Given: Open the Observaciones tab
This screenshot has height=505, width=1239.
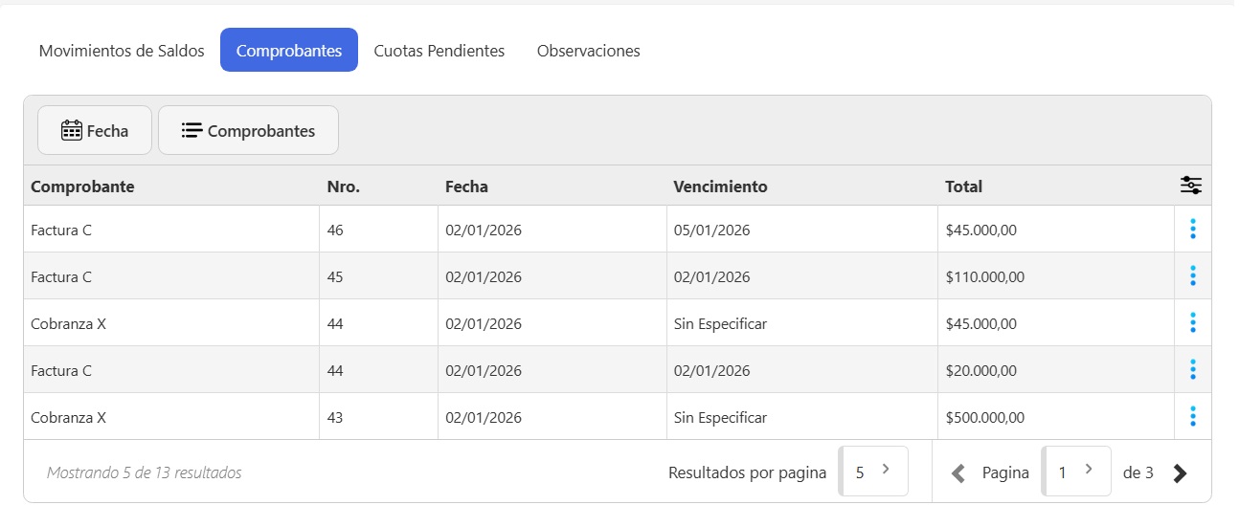Looking at the screenshot, I should tap(589, 51).
